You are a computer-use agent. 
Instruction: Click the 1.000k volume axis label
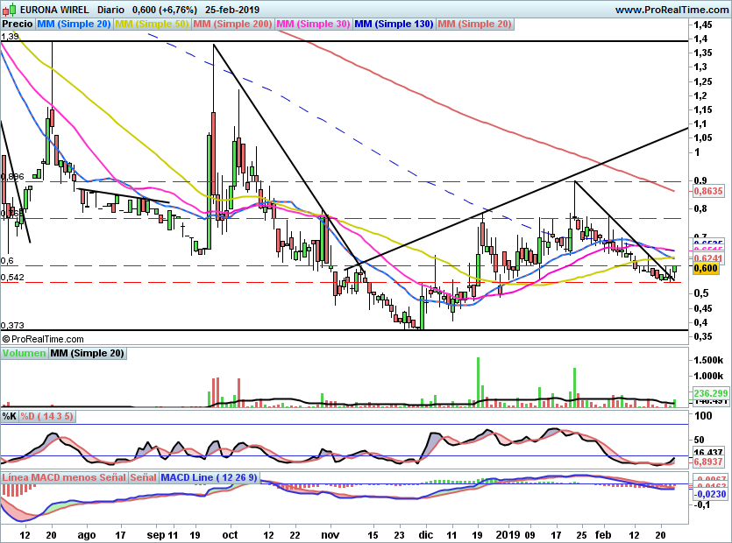(708, 376)
